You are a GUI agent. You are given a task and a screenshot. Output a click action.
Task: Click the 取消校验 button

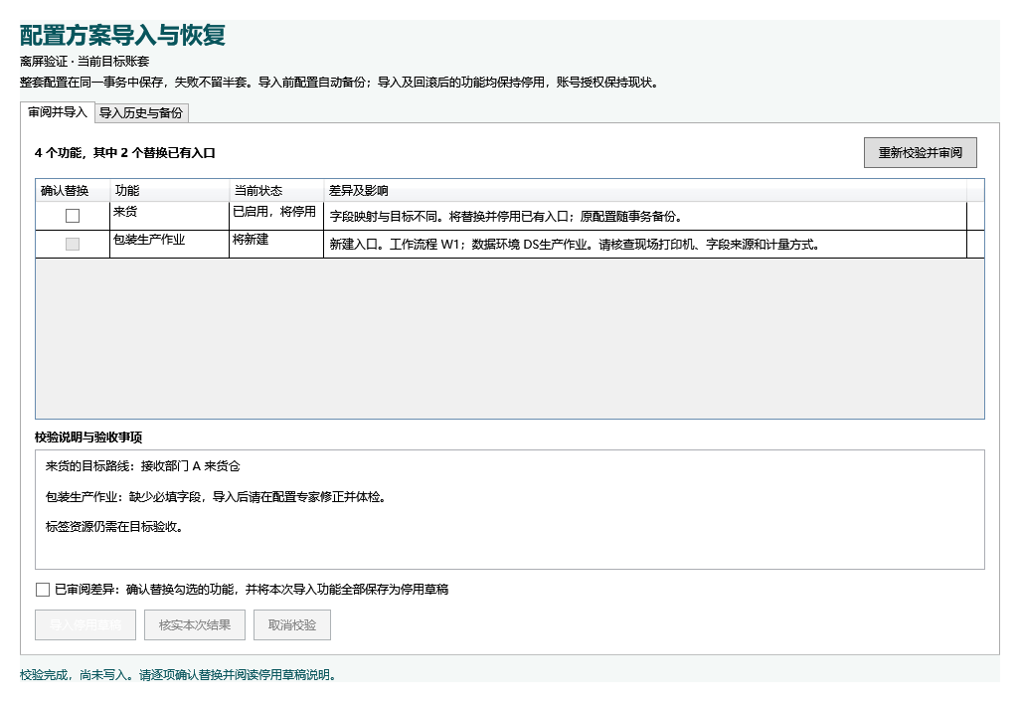[292, 625]
